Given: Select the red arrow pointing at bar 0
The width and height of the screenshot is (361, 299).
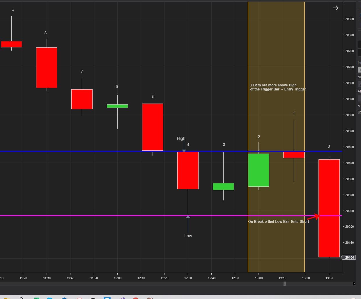Looking at the screenshot, I should pos(313,217).
